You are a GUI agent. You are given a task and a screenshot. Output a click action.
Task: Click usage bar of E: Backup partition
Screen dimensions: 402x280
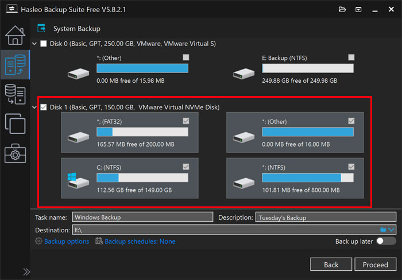308,68
